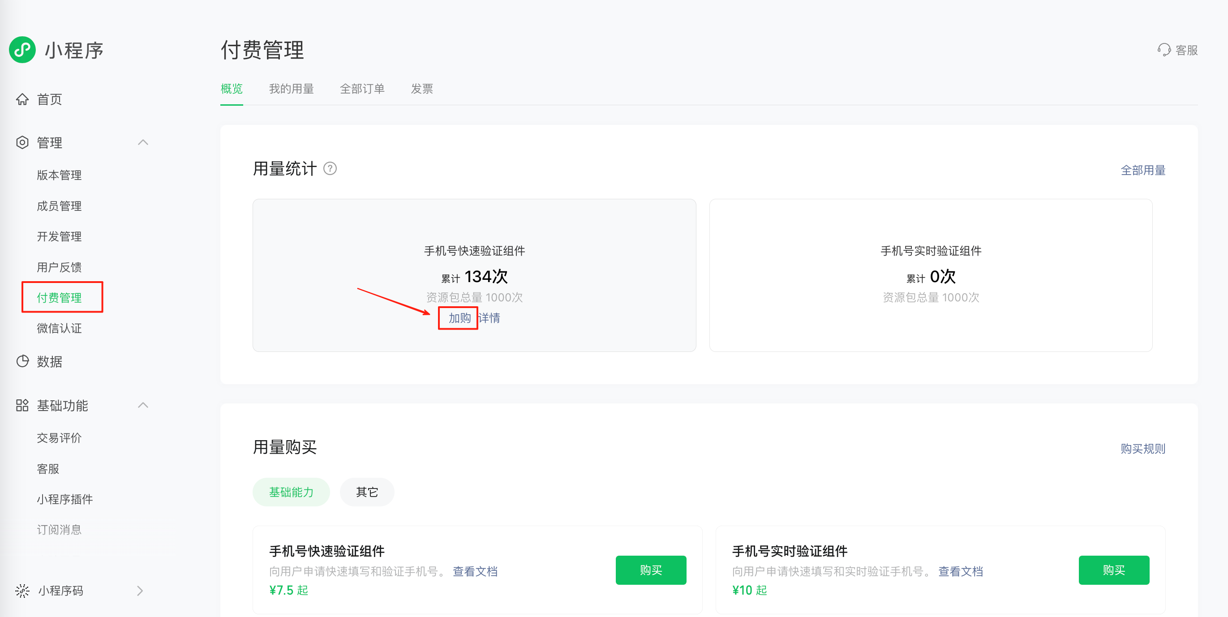Click 查看文档 for 手机号快速验证组件
Image resolution: width=1228 pixels, height=617 pixels.
[475, 571]
